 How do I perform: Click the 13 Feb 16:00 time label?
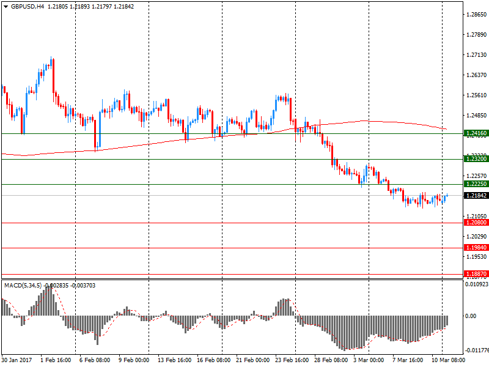(174, 360)
